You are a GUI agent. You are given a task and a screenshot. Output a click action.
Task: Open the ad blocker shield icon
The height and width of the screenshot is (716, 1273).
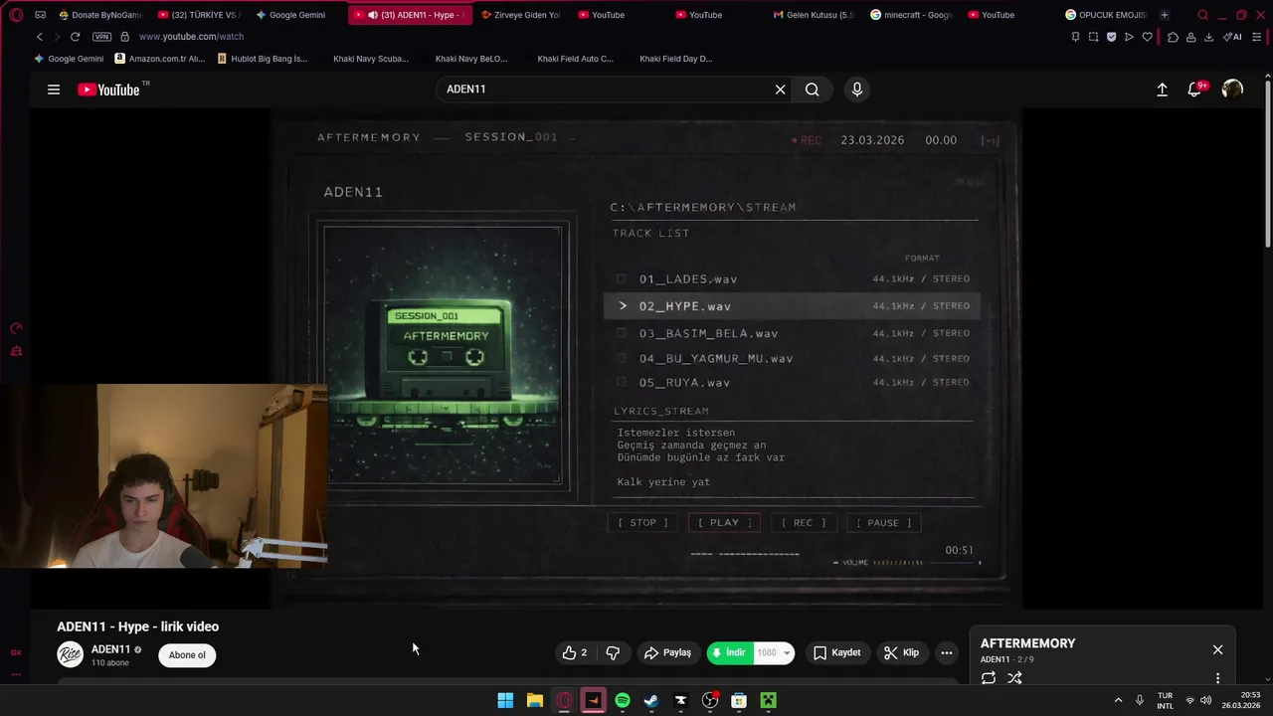(1111, 37)
